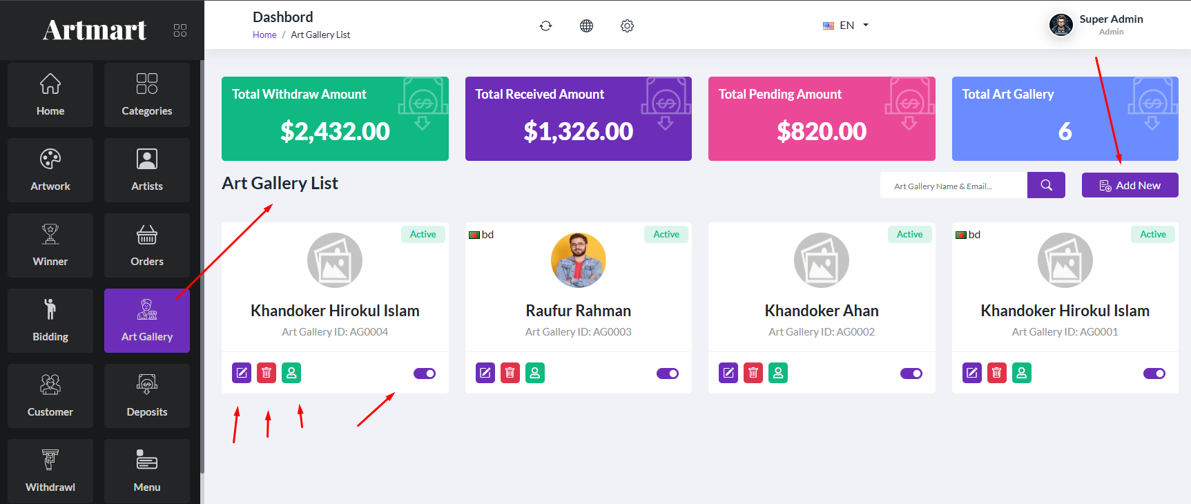
Task: Click the Add New button
Action: pos(1130,185)
